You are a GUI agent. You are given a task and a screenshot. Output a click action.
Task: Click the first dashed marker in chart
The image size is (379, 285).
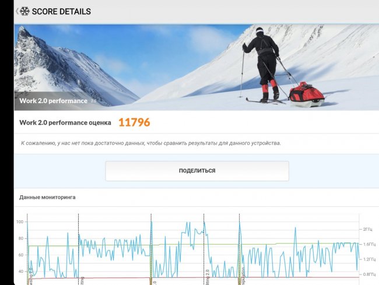coord(27,248)
